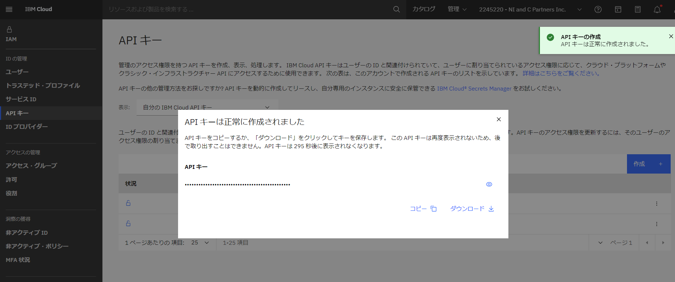
Task: Open the hamburger navigation menu
Action: (x=9, y=9)
